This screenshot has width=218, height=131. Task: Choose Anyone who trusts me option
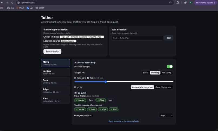142,87
